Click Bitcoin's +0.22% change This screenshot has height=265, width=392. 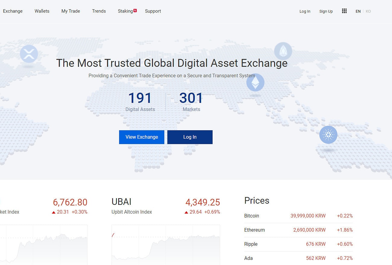pos(345,216)
